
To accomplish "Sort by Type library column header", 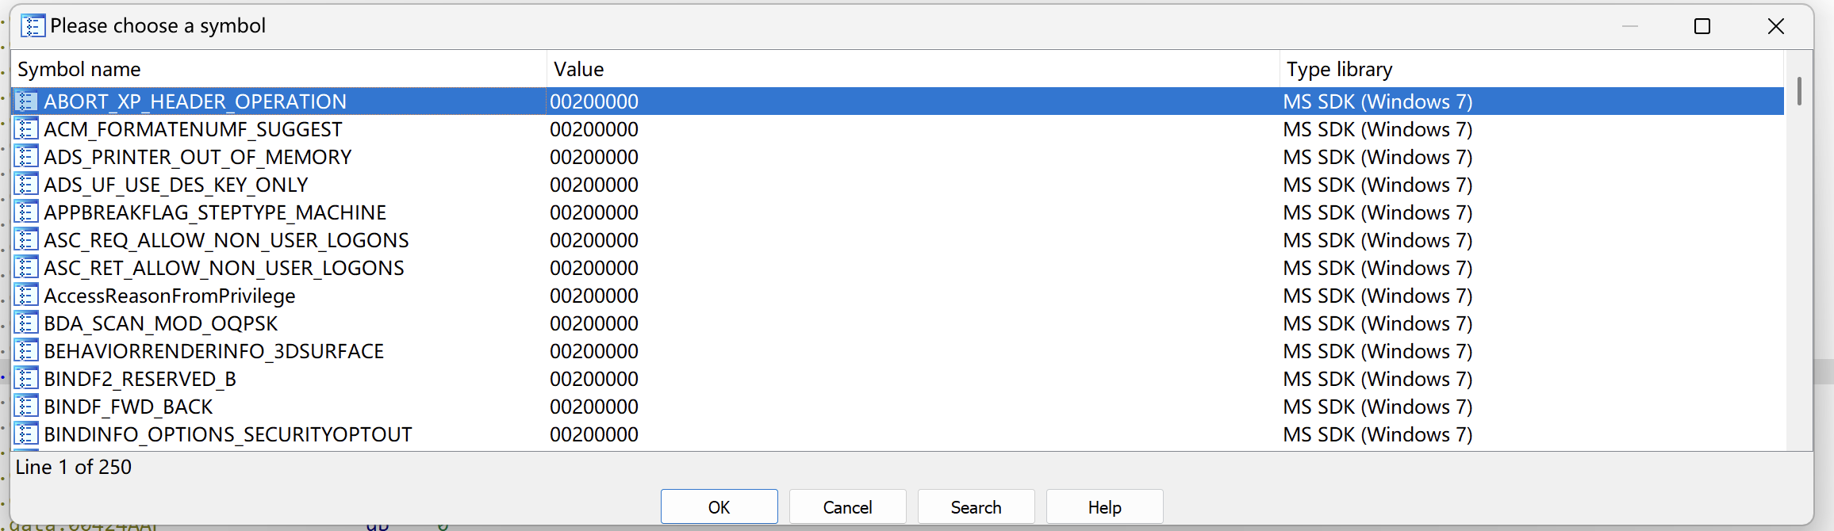I will [x=1531, y=70].
